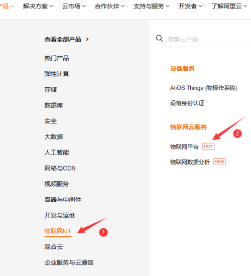The image size is (251, 276).
Task: Click the NEW badge beside 物联网数据分析
Action: [219, 162]
